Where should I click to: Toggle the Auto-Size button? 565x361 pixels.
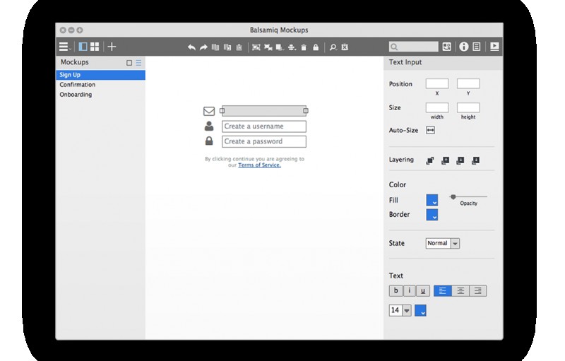coord(431,130)
